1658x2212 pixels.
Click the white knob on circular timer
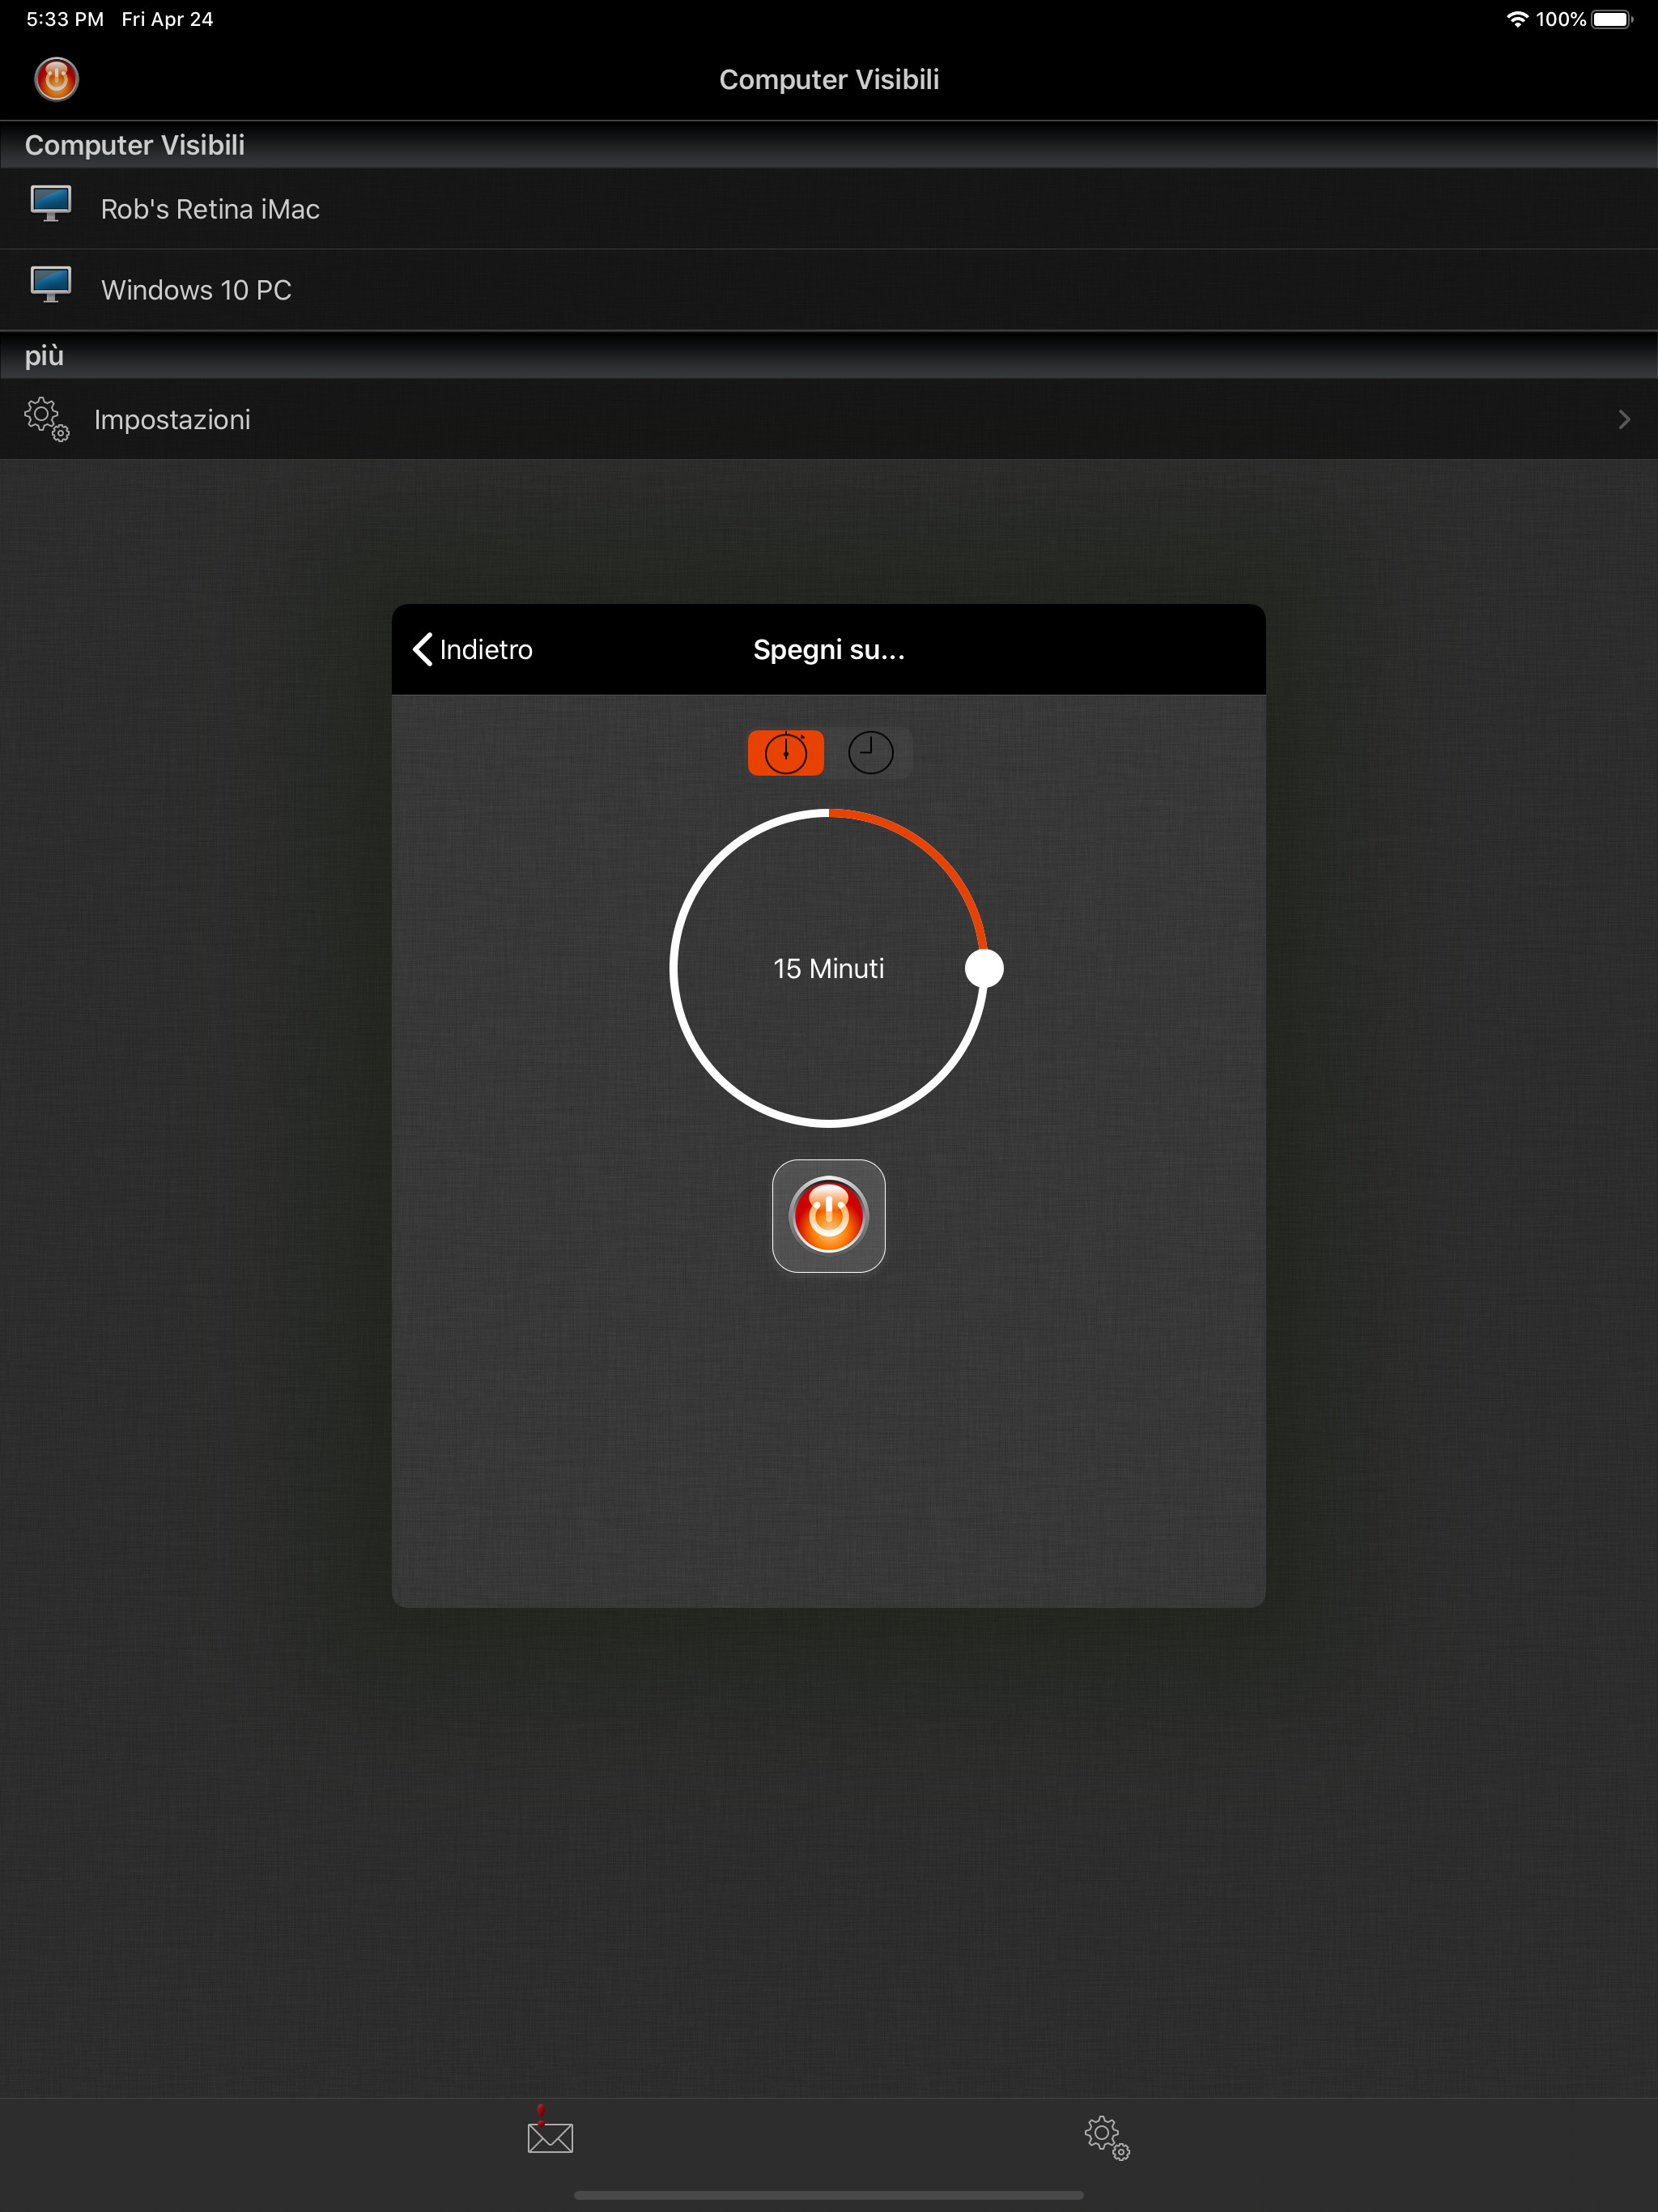click(x=984, y=968)
